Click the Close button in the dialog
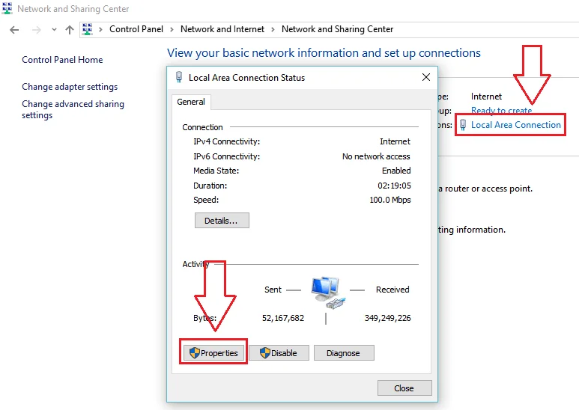The width and height of the screenshot is (579, 410). point(404,388)
